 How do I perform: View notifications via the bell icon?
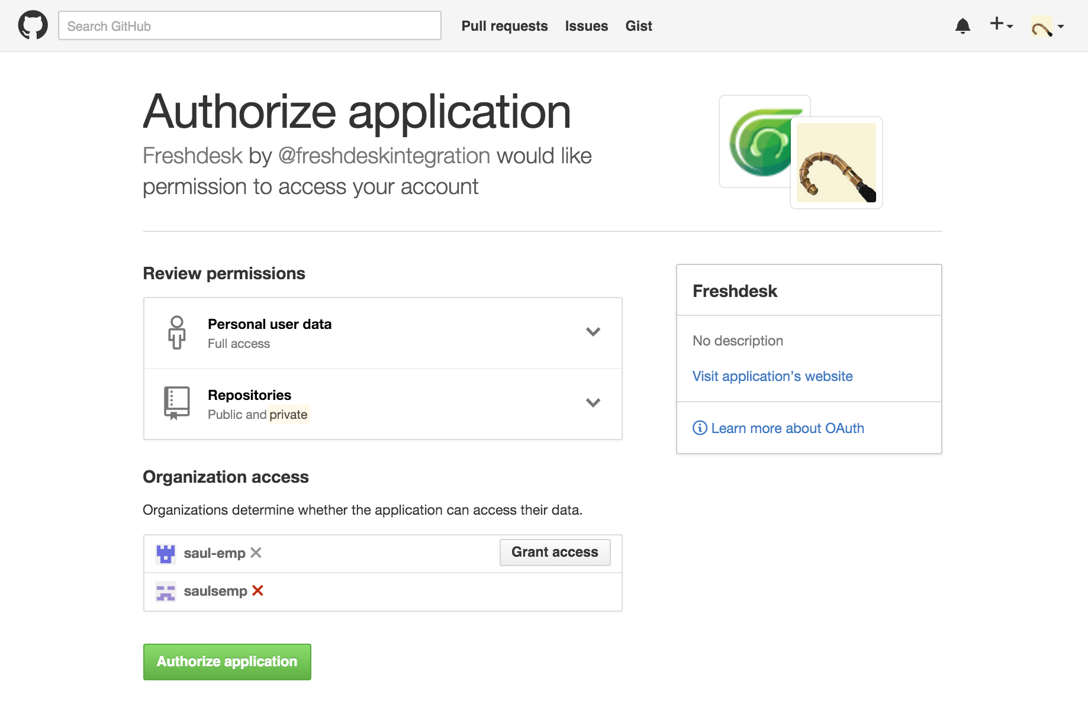click(x=963, y=26)
